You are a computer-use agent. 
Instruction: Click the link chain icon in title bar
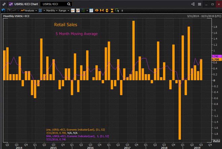click(4, 4)
